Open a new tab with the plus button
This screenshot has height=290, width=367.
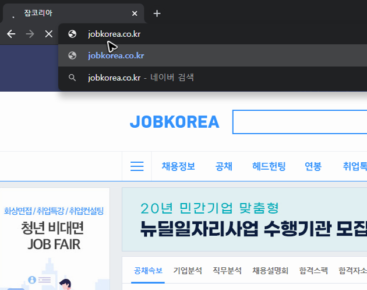(157, 13)
